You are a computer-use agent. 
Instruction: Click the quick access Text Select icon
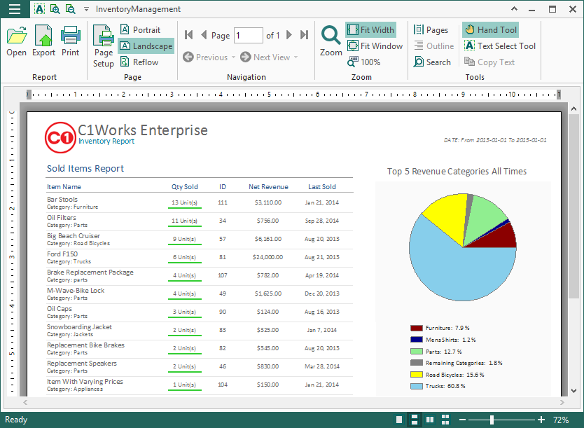(x=39, y=9)
